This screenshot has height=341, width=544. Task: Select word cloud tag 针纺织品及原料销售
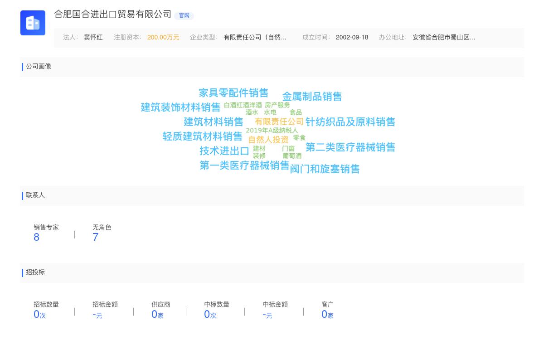[x=350, y=122]
